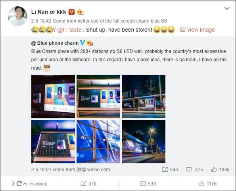The width and height of the screenshot is (236, 191).
Task: Like the original post with 1036 likes
Action: 214,170
